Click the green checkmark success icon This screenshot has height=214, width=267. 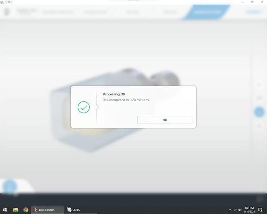pyautogui.click(x=83, y=107)
